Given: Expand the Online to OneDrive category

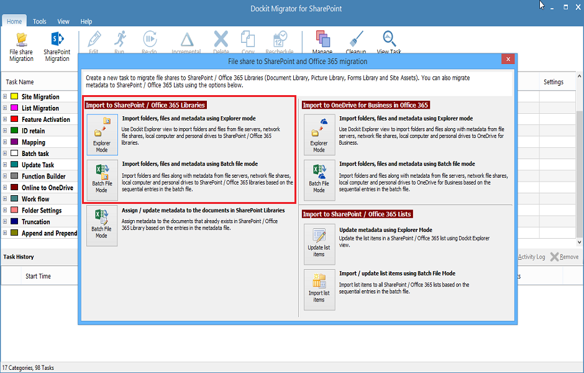Looking at the screenshot, I should point(5,188).
